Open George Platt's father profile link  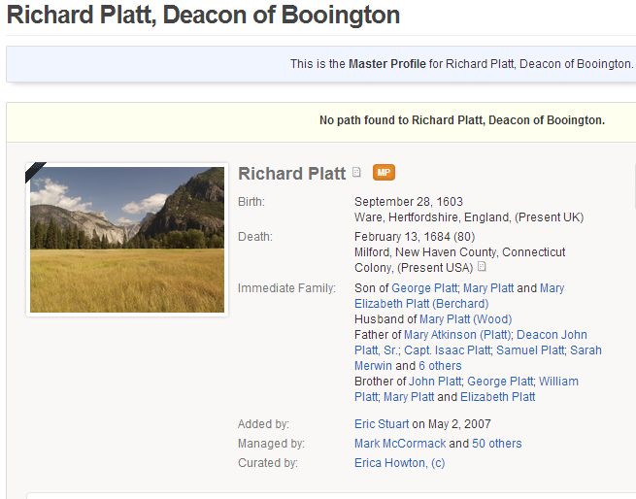tap(424, 288)
